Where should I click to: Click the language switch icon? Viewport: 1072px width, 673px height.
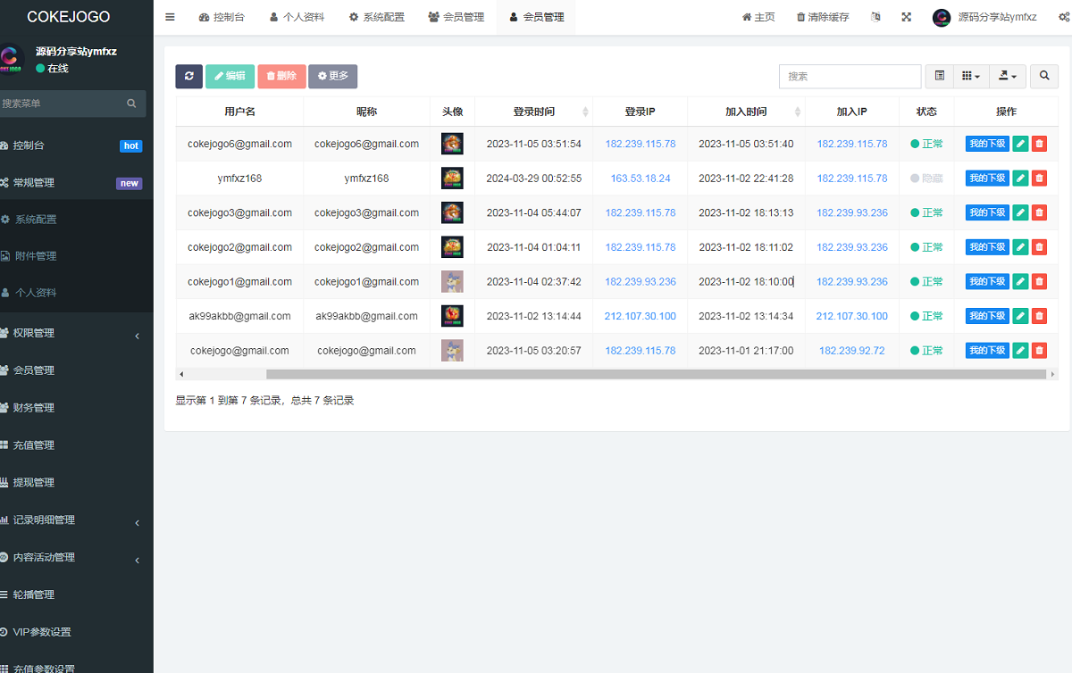click(875, 17)
